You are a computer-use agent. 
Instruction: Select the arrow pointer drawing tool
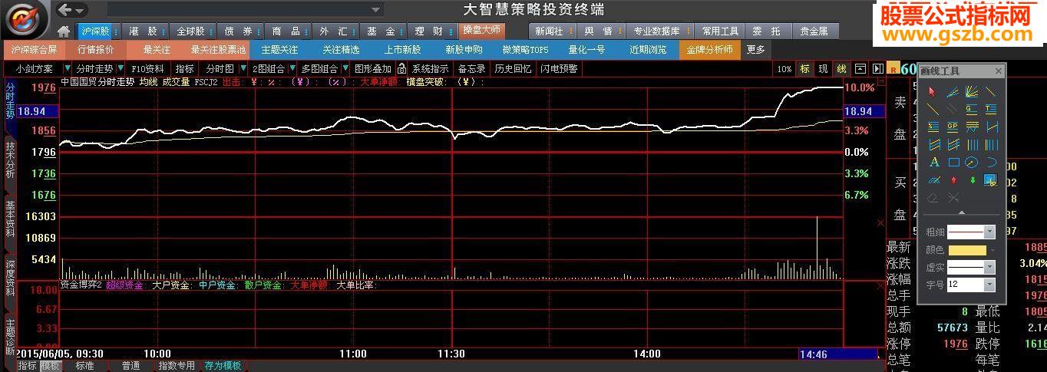tap(933, 91)
